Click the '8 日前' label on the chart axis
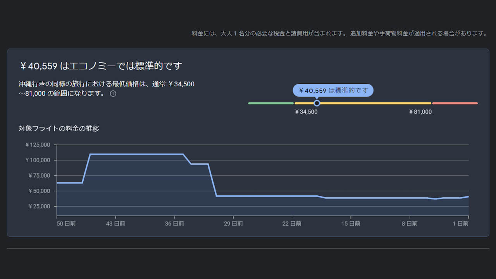The height and width of the screenshot is (279, 496). tap(410, 224)
